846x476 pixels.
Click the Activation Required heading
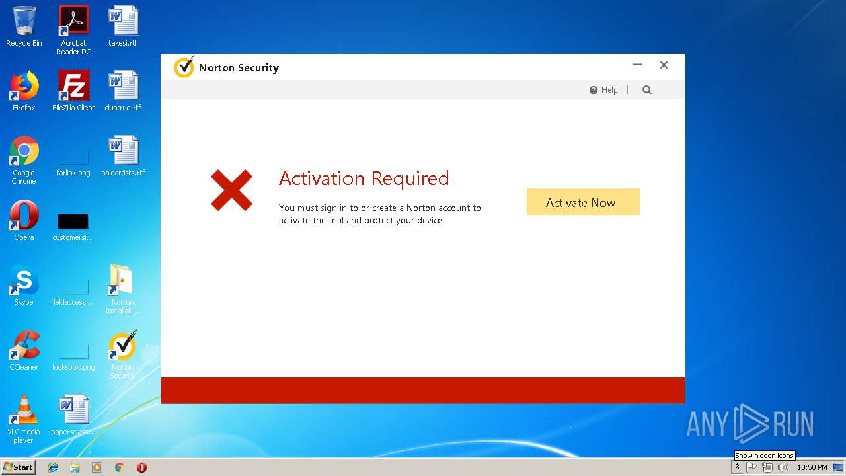click(x=364, y=178)
